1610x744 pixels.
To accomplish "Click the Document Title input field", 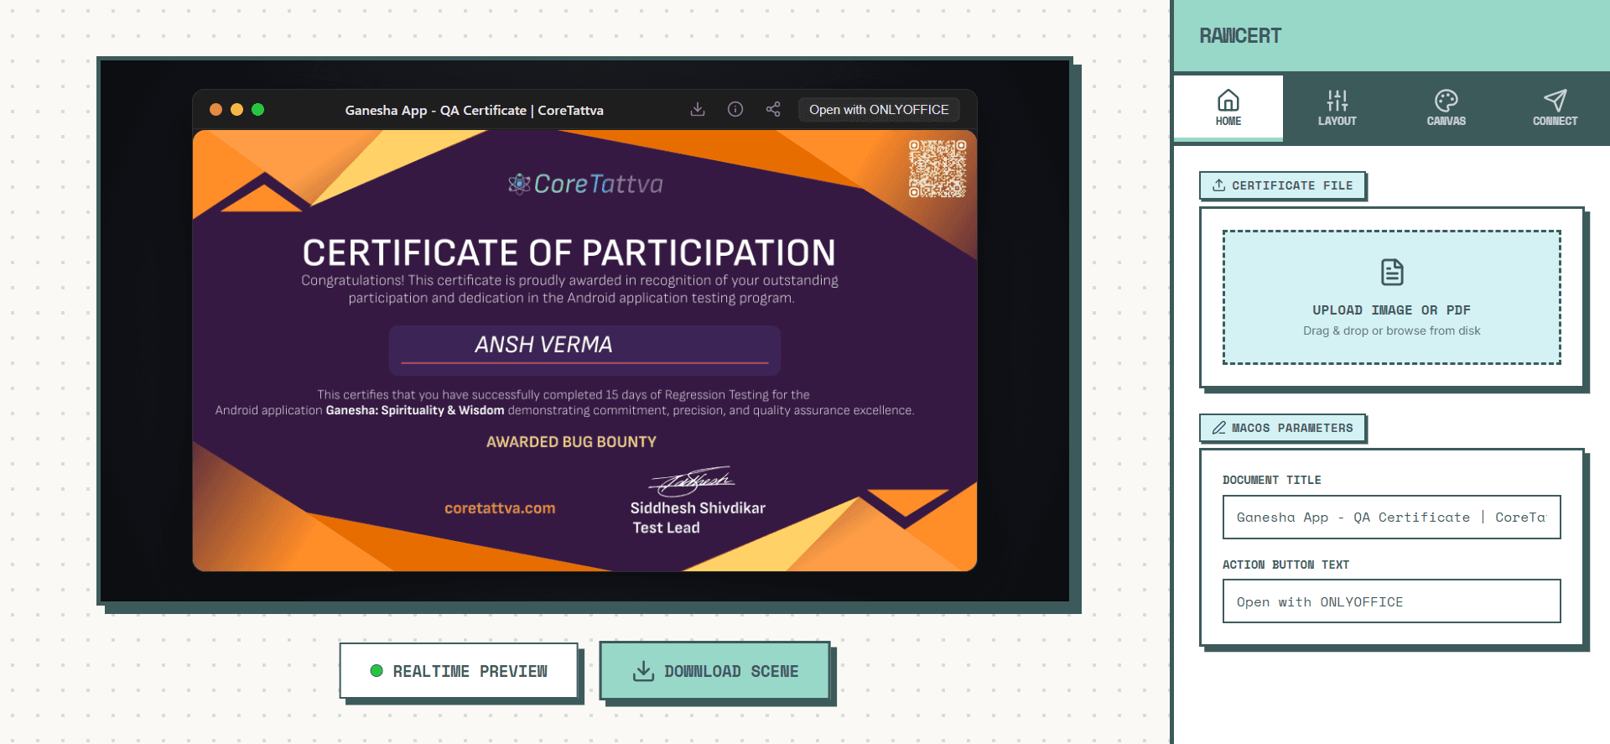I will 1392,518.
